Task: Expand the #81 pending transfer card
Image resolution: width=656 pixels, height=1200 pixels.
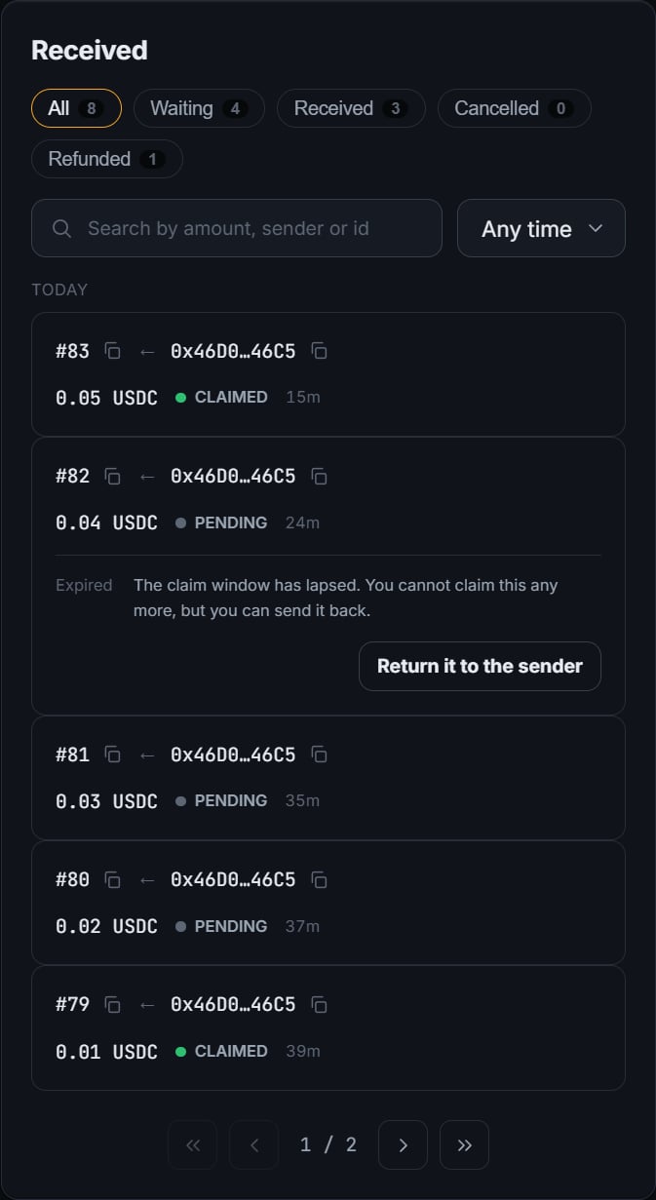Action: pyautogui.click(x=328, y=778)
